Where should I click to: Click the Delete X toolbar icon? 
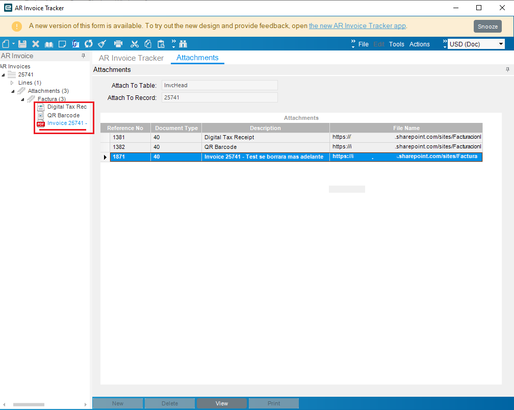click(36, 44)
